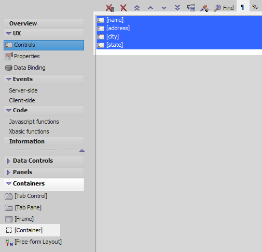Open Javascript functions code page
This screenshot has height=252, width=262.
[34, 122]
